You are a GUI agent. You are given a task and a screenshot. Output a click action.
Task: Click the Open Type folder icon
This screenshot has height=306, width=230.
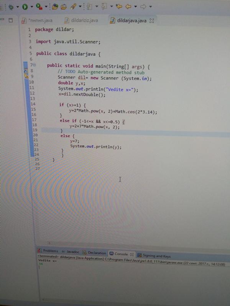click(x=64, y=7)
